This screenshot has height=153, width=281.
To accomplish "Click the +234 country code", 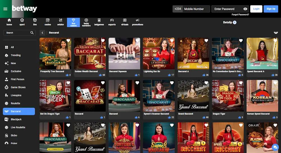I will [x=178, y=9].
